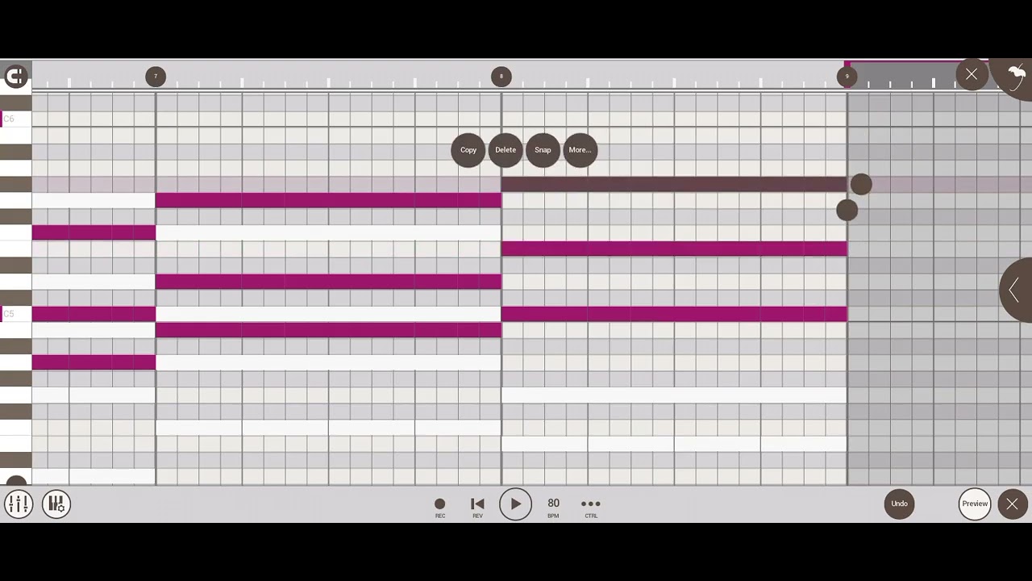Change the 80 BPM tempo value
Image resolution: width=1032 pixels, height=581 pixels.
click(x=553, y=507)
